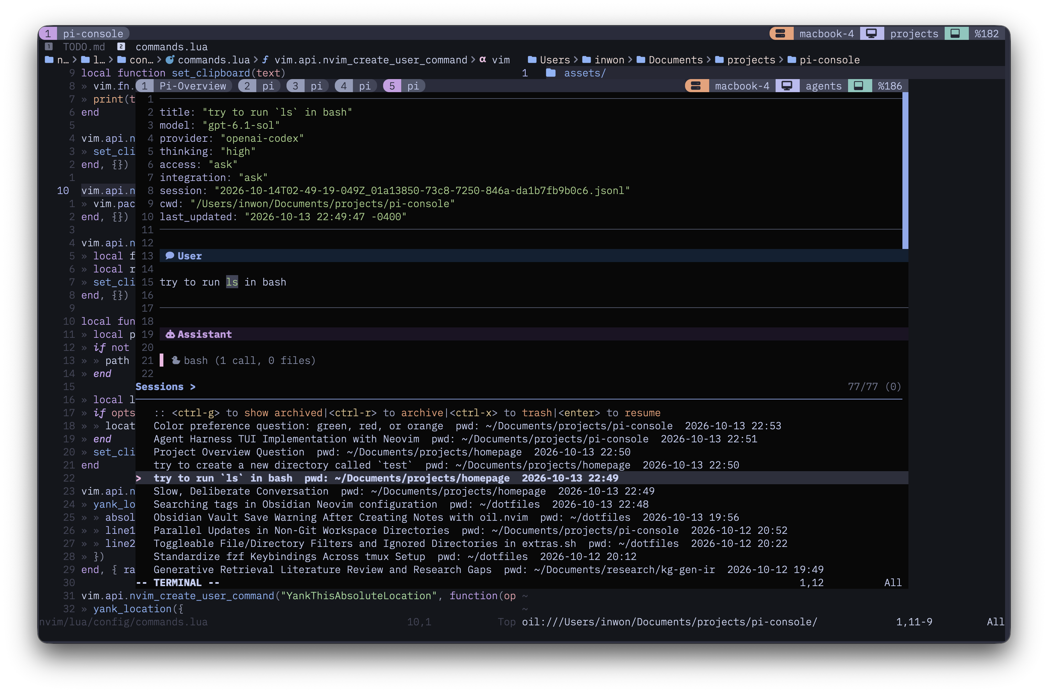This screenshot has width=1048, height=693.
Task: Click the pane icon before %182
Action: [955, 34]
